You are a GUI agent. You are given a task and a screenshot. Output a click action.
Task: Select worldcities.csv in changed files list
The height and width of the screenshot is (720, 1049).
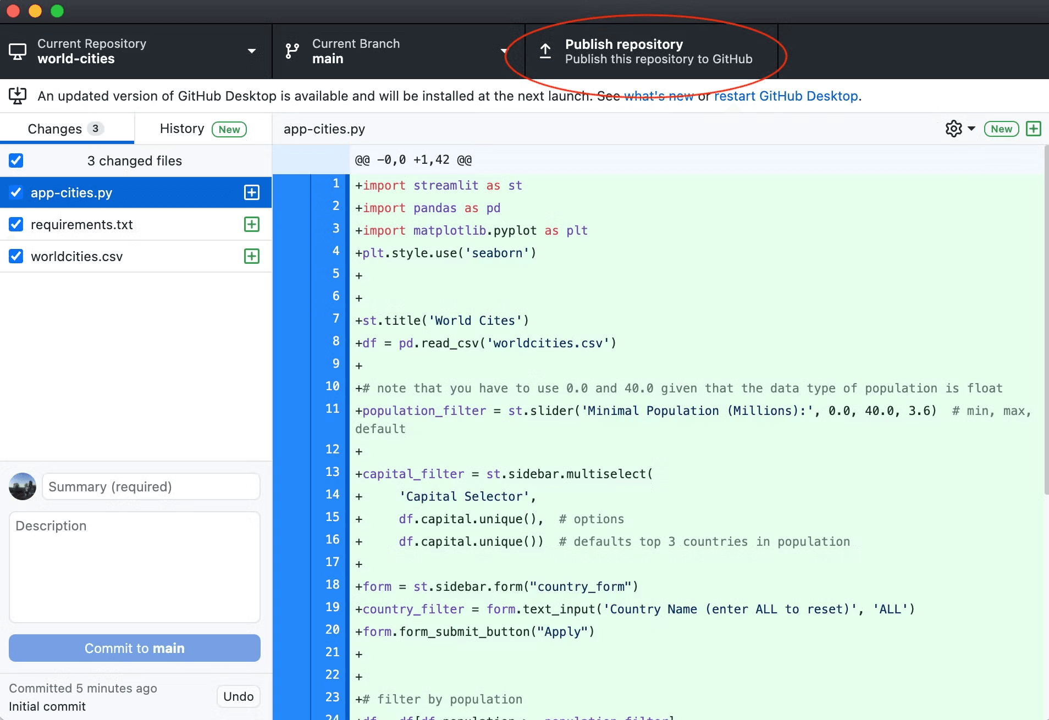point(136,256)
